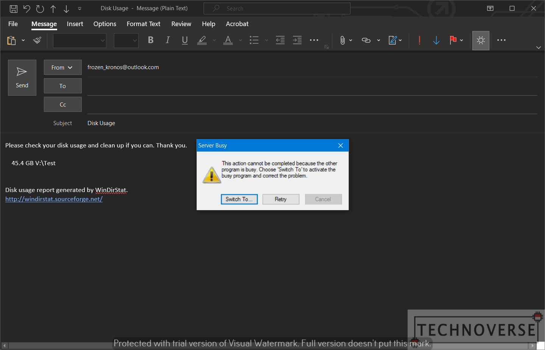Expand font color dropdown arrow

coord(240,40)
